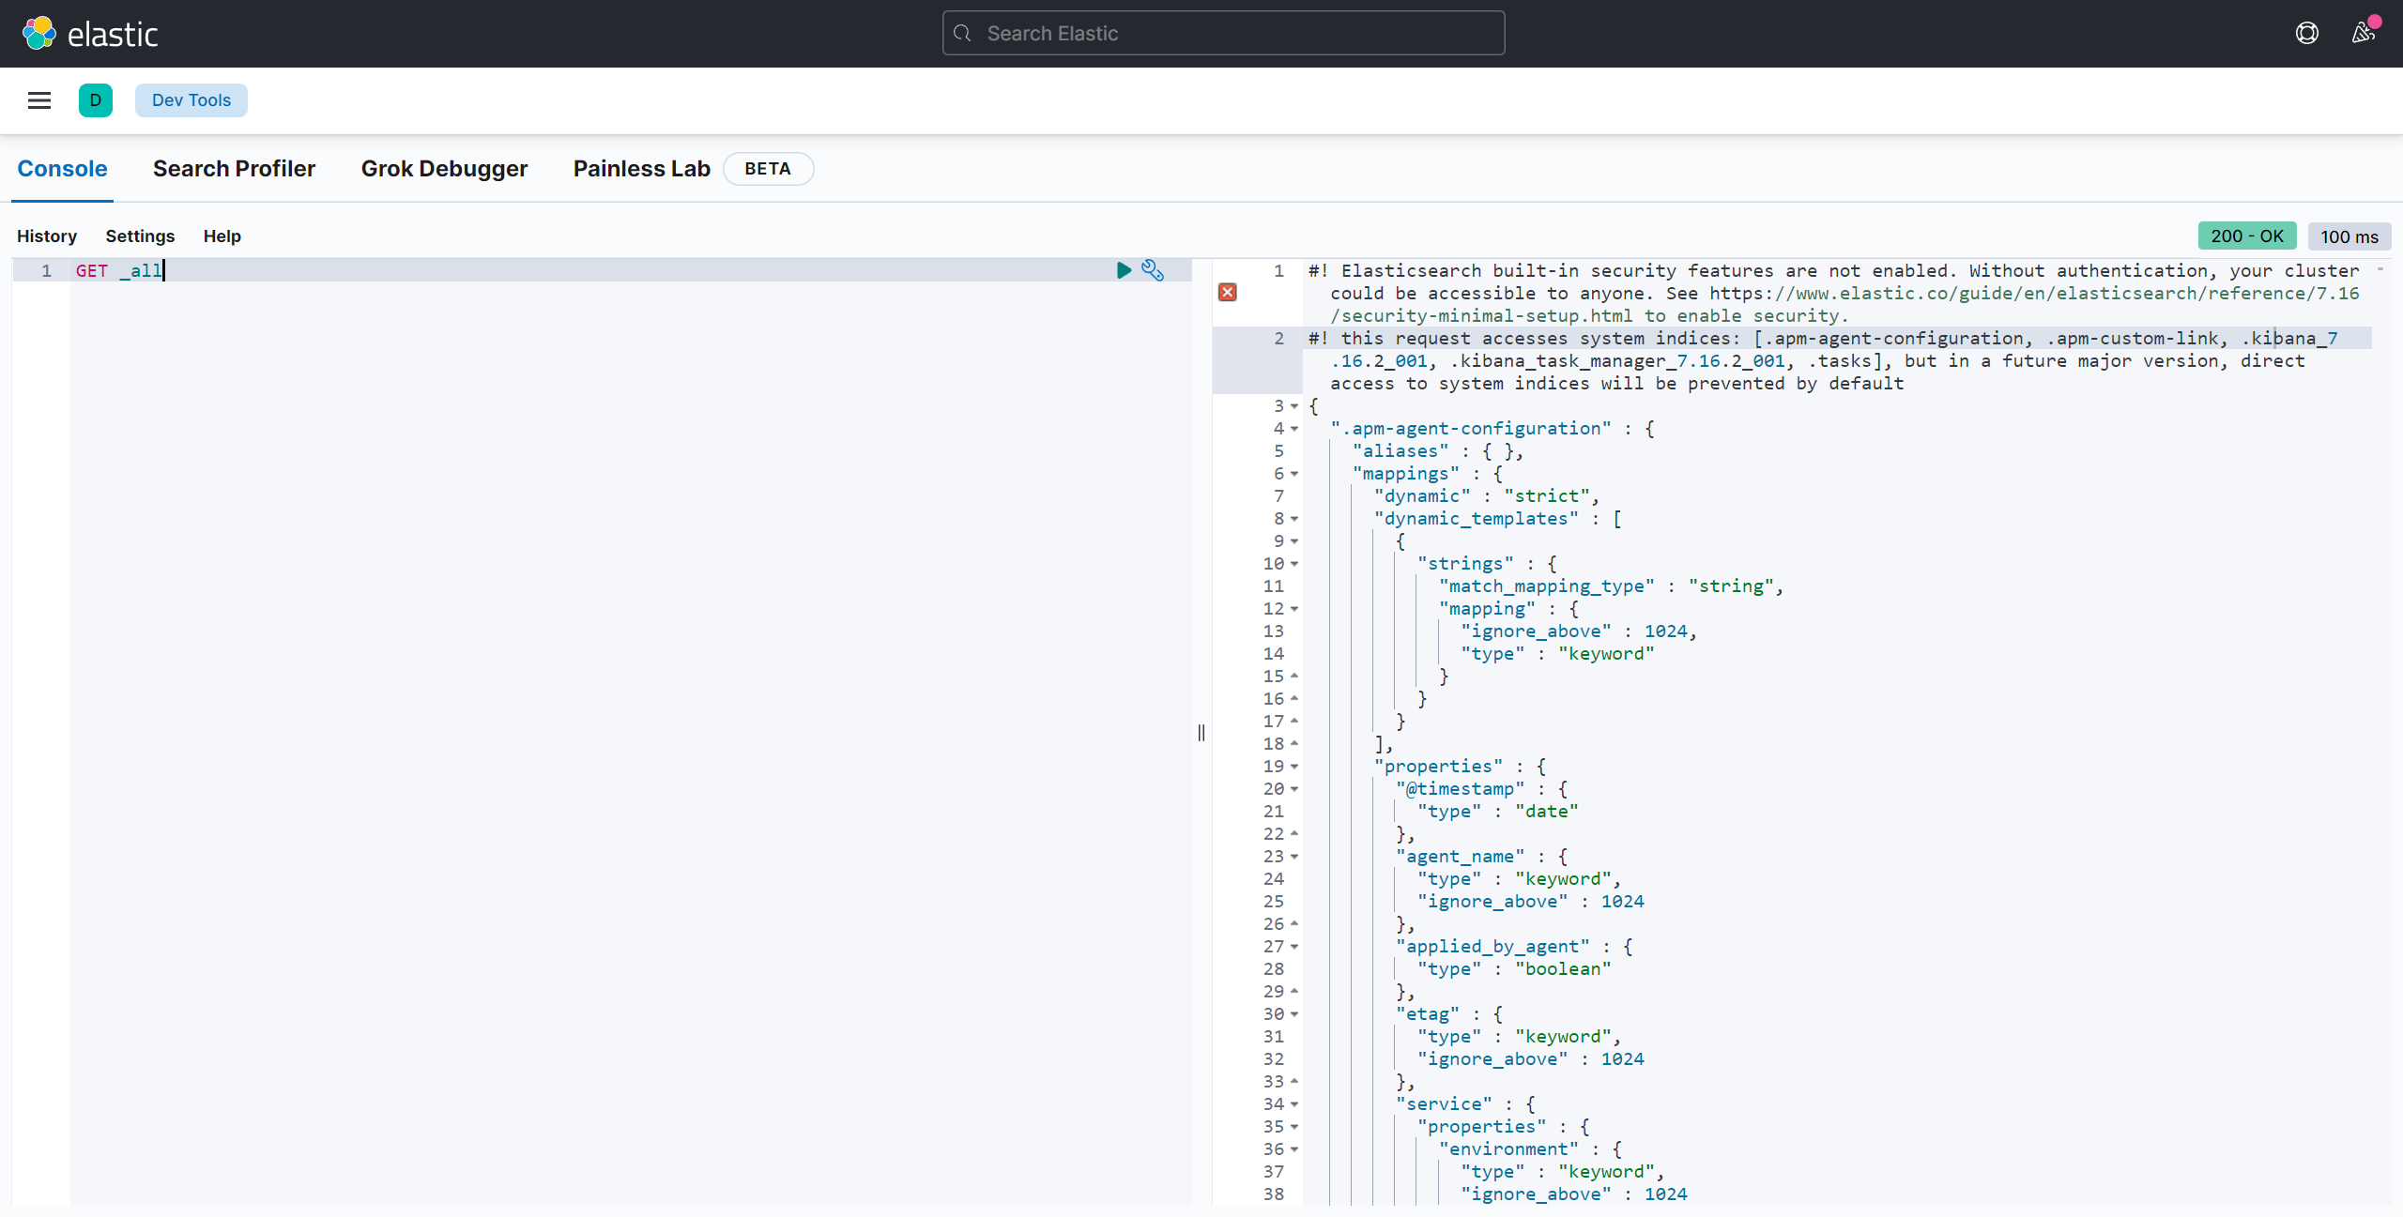Click the fold end arrow at line 22
2403x1217 pixels.
pyautogui.click(x=1294, y=833)
